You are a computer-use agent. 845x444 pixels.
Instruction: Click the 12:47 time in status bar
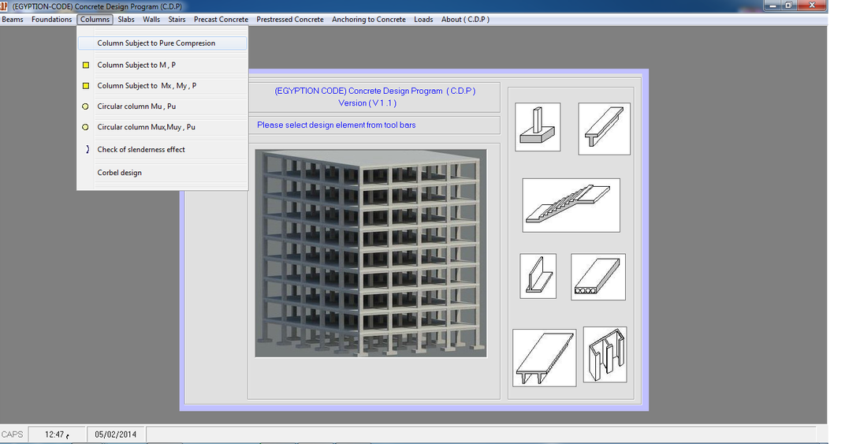[x=57, y=435]
